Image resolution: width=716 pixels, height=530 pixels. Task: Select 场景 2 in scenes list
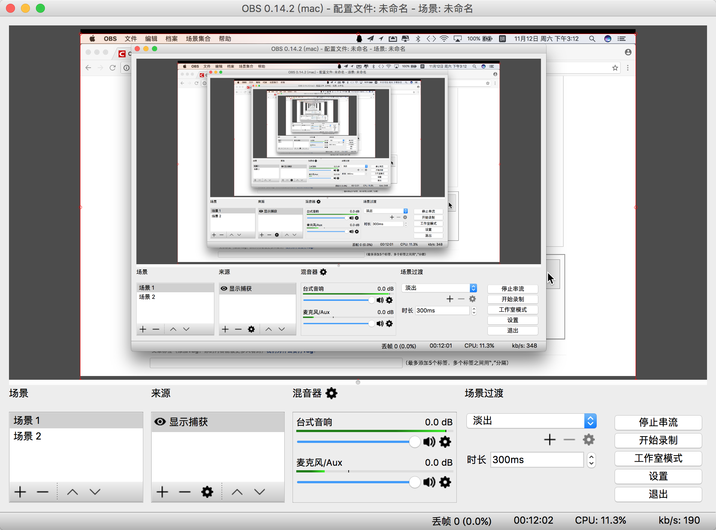coord(76,436)
